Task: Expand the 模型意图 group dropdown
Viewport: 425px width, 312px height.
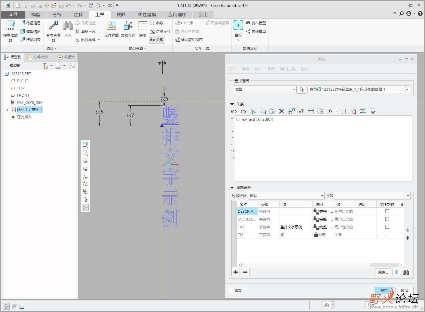Action: click(137, 48)
